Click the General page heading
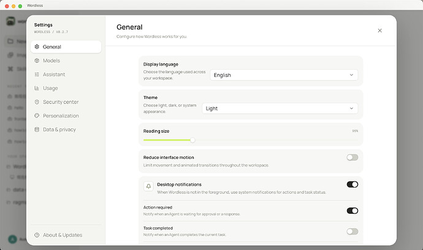The image size is (423, 250). click(x=129, y=27)
